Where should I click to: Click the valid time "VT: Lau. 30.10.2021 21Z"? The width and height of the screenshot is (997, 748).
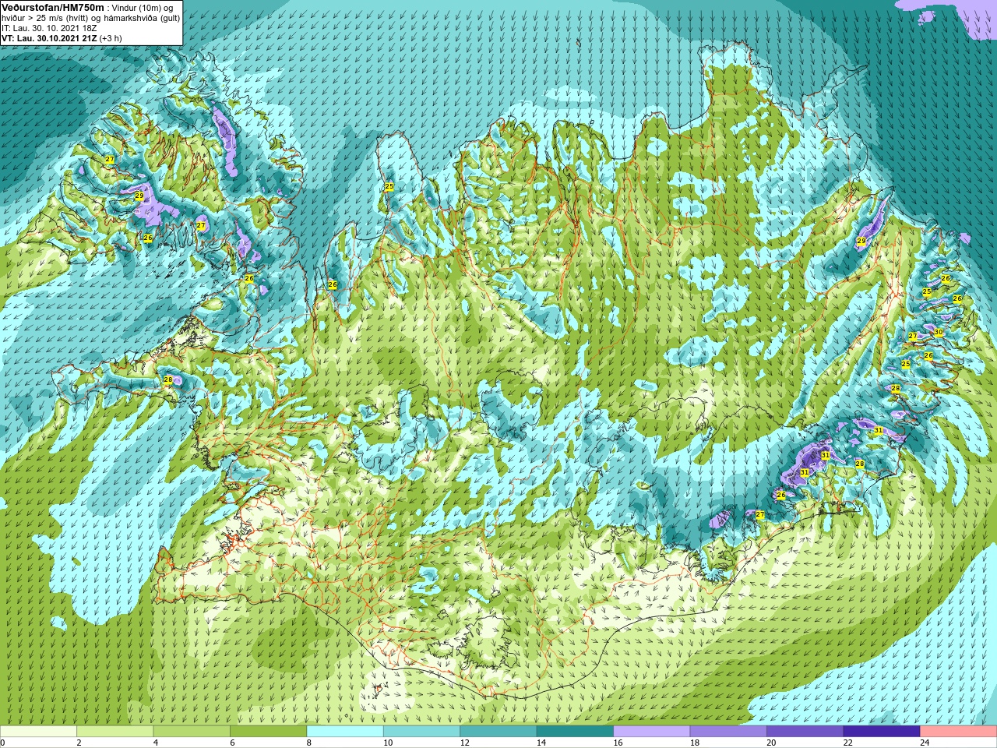[x=49, y=38]
